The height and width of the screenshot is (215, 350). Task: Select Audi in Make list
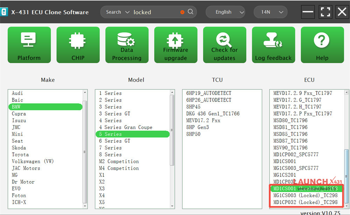17,93
